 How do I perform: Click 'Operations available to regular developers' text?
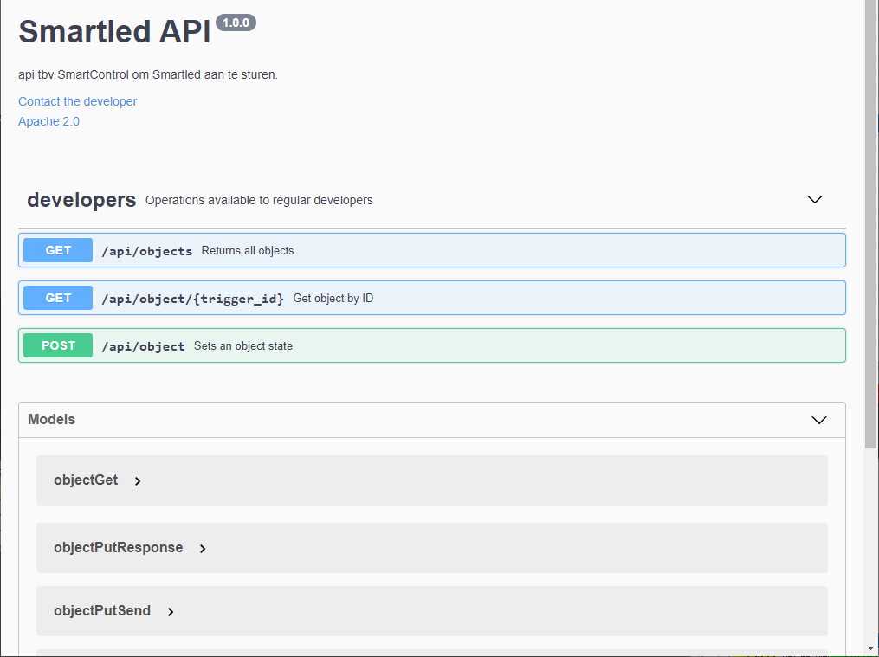coord(259,201)
